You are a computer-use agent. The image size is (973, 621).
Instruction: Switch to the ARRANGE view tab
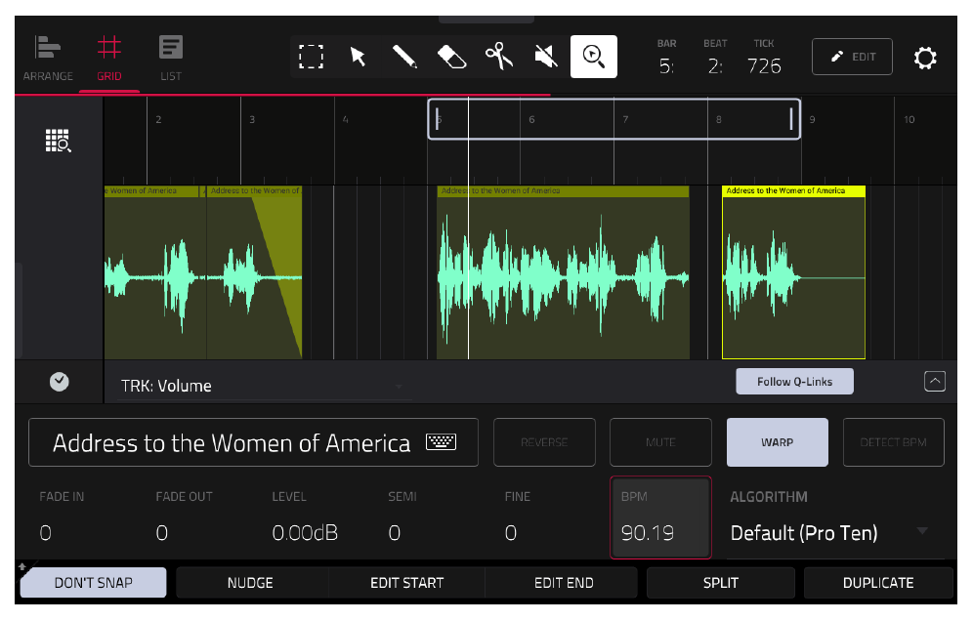pos(48,59)
